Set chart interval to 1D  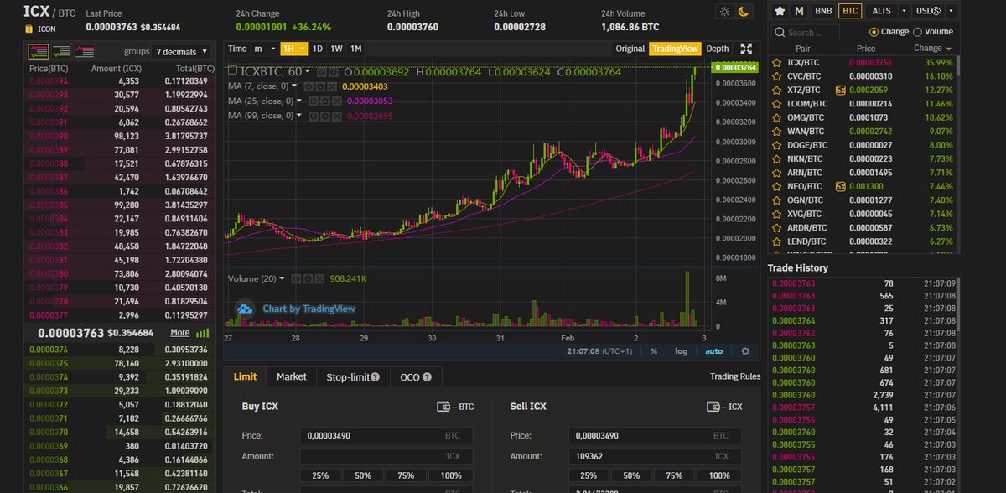coord(318,49)
